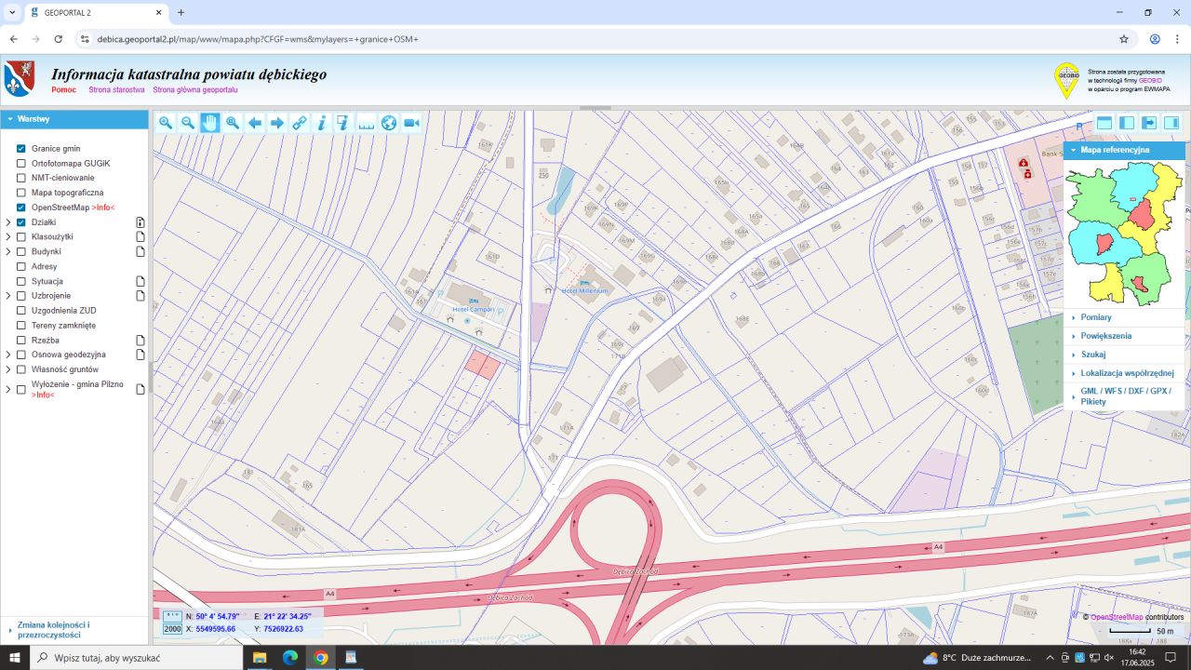Follow the Strona starostwa link

click(x=116, y=90)
